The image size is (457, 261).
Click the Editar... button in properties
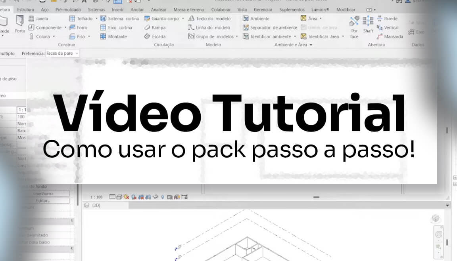click(43, 201)
